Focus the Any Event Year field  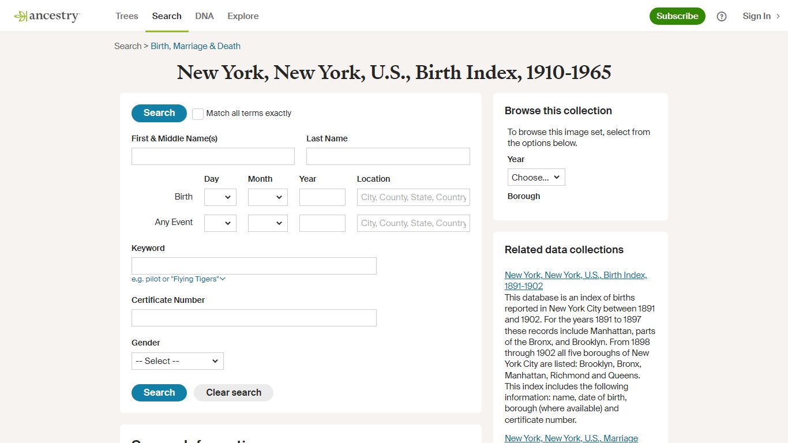(322, 223)
